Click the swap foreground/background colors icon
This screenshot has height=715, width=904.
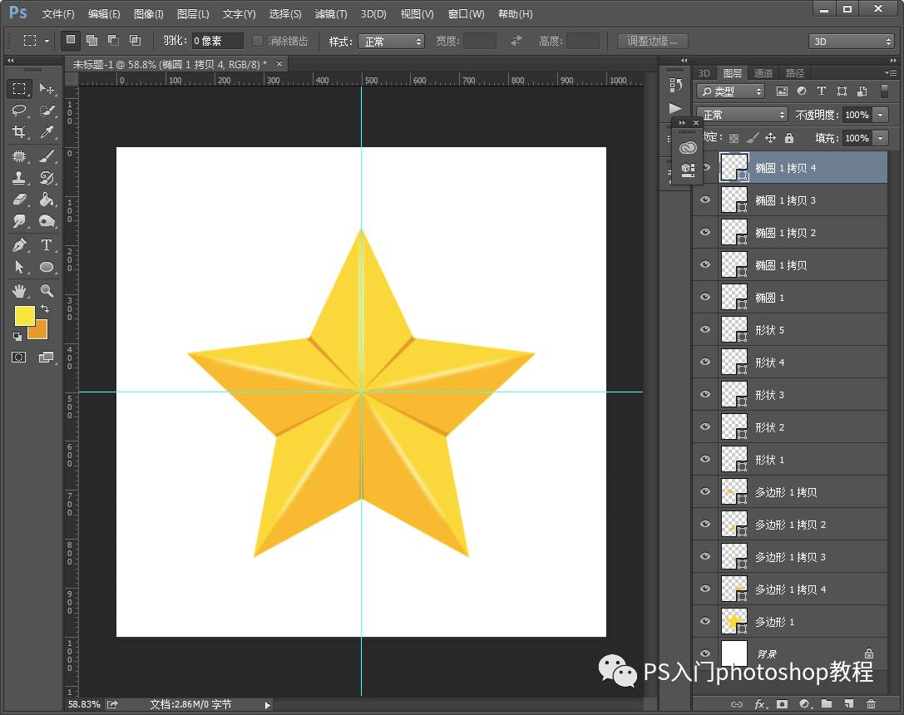click(x=44, y=308)
